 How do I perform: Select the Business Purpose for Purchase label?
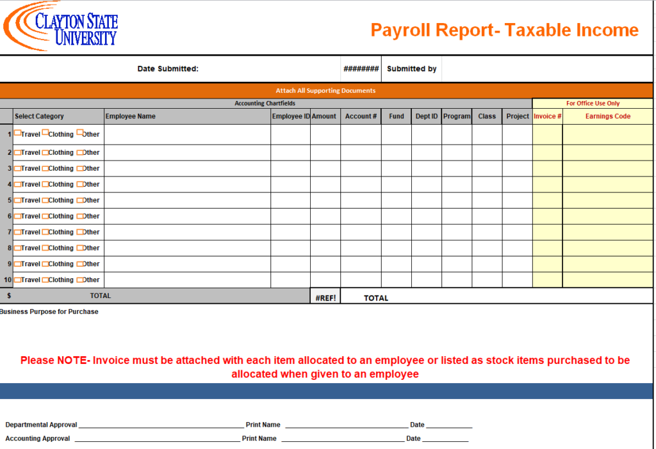coord(49,311)
